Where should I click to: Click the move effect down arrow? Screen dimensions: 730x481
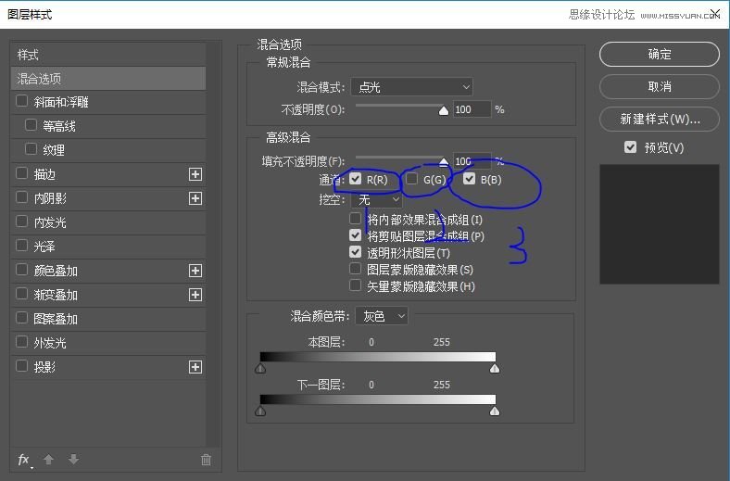[73, 460]
